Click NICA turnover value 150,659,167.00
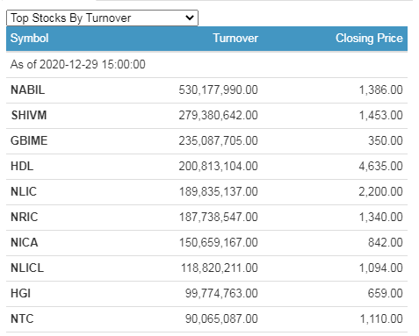 (219, 242)
